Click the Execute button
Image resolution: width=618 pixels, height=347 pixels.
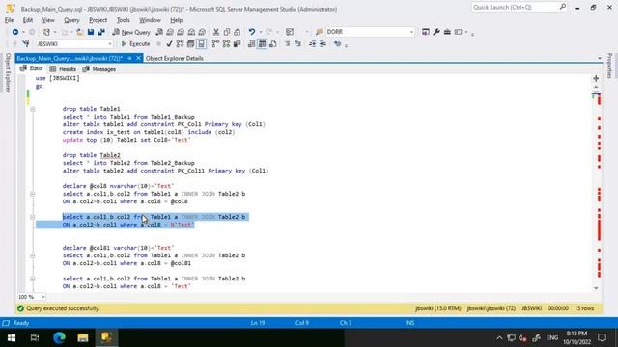point(135,44)
